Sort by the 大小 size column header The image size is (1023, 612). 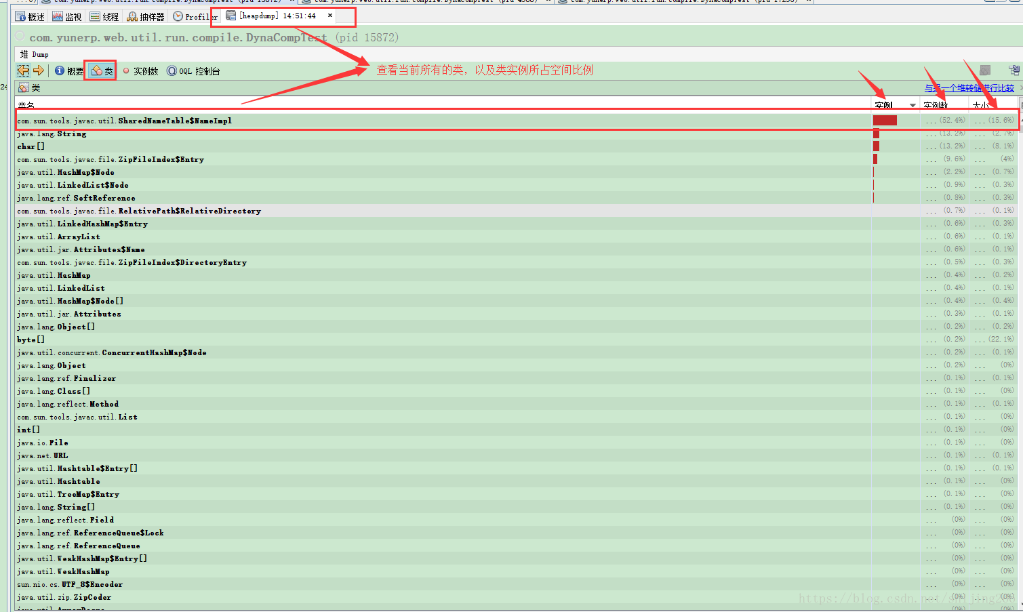pos(994,105)
